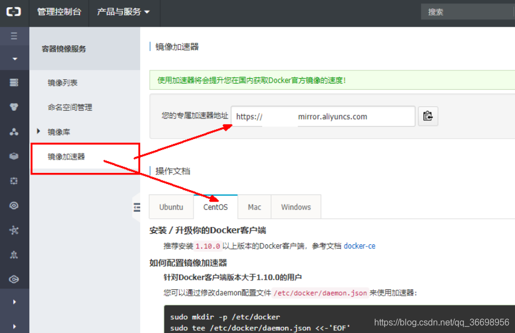
Task: Click the 镜像加速器 page heading
Action: pos(177,47)
